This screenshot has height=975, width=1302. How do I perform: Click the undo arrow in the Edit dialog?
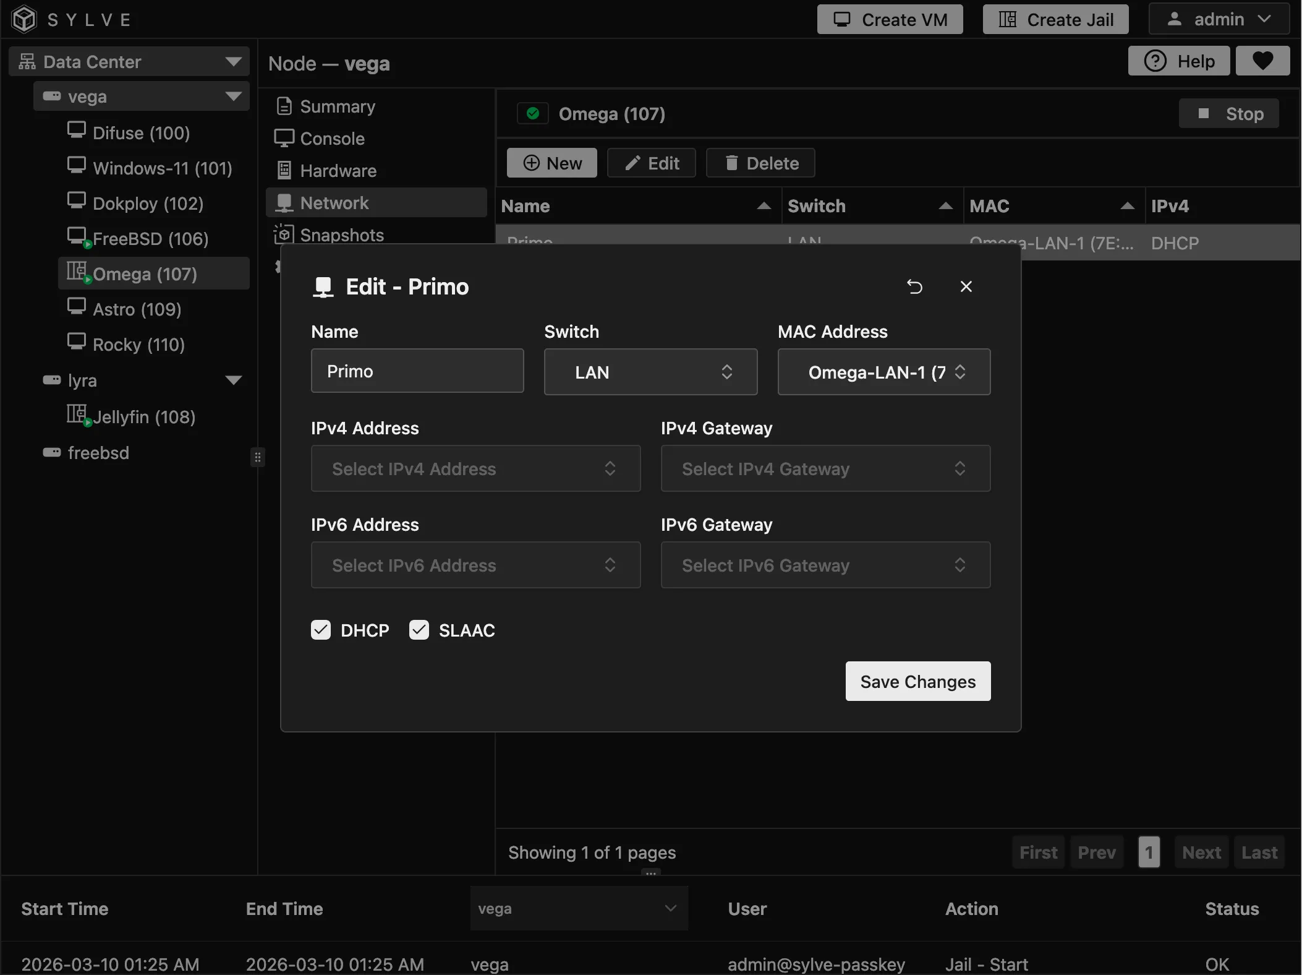[x=915, y=286]
